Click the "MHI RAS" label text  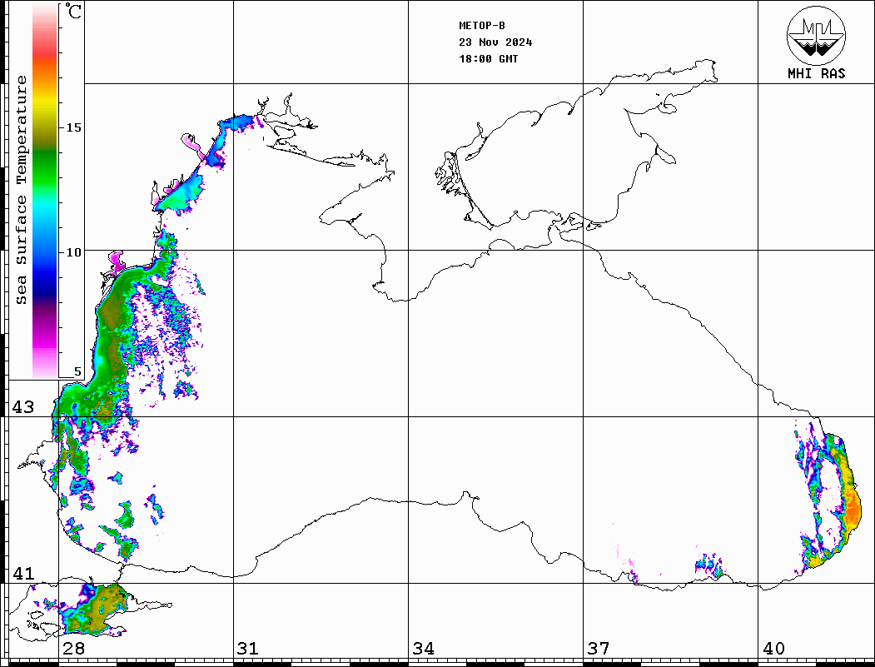click(817, 73)
